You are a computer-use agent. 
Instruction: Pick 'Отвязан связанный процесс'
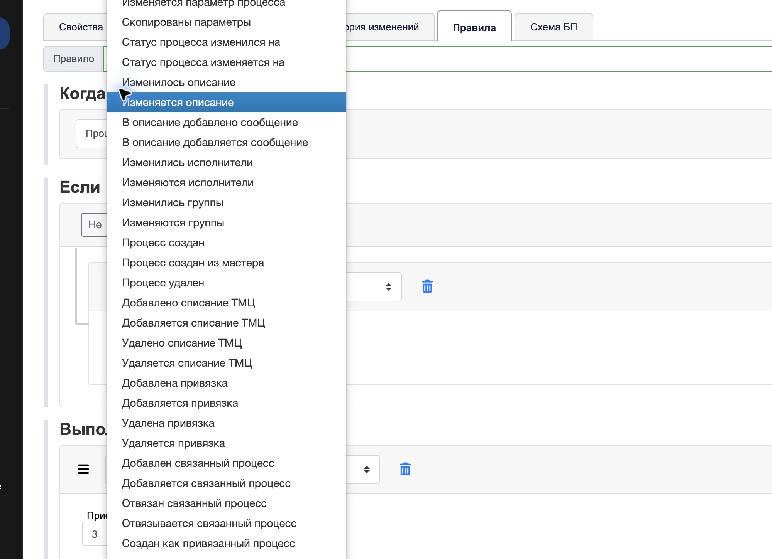point(226,503)
